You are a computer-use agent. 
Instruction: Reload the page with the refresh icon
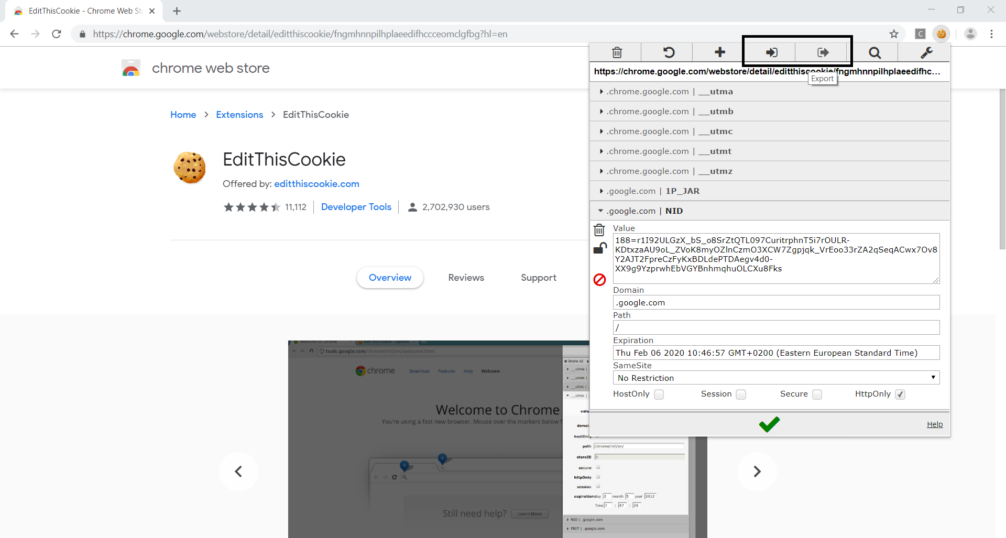pos(57,34)
